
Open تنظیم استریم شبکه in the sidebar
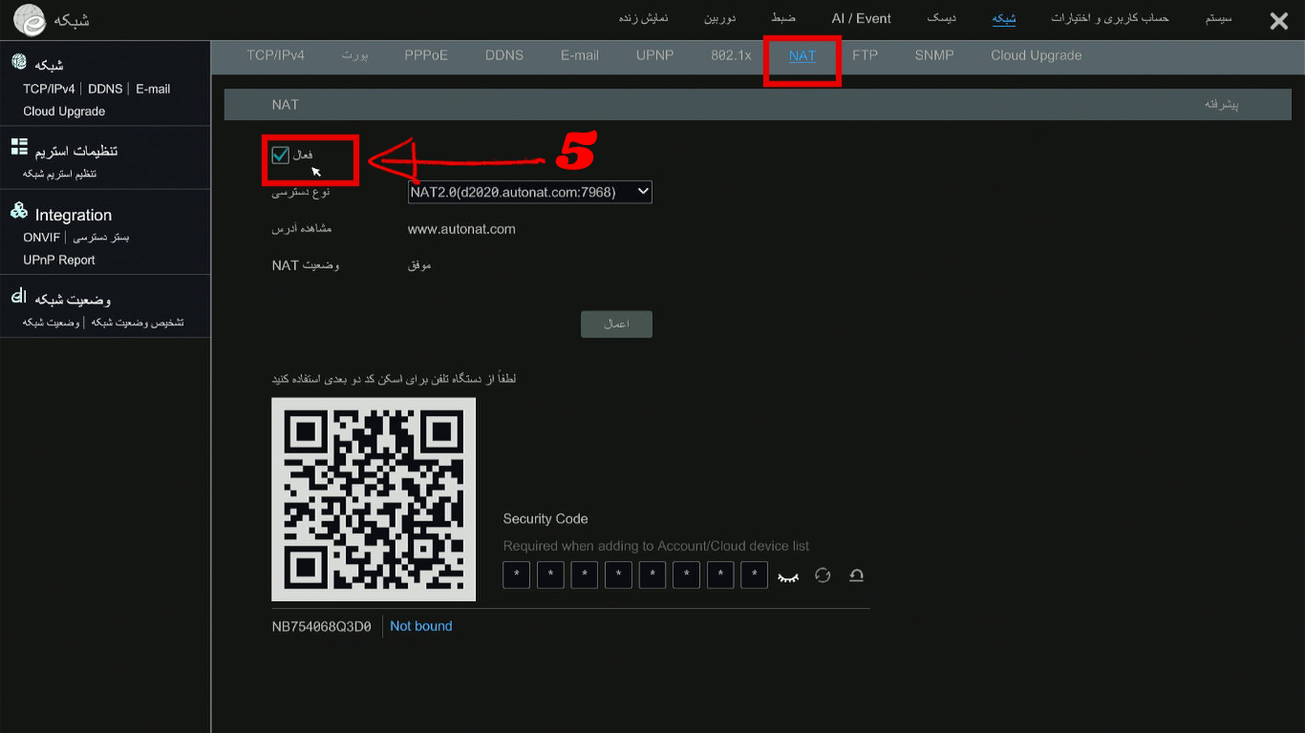point(59,174)
